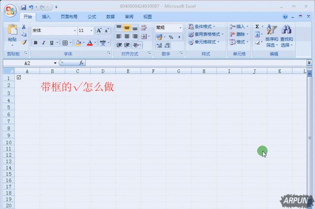This screenshot has width=315, height=209.
Task: Toggle Bold formatting
Action: point(35,43)
